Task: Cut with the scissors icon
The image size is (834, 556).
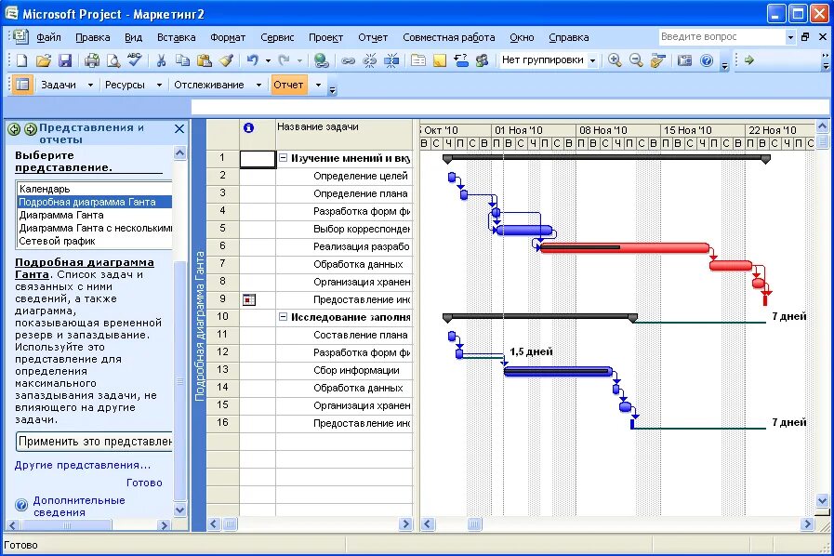Action: tap(161, 60)
